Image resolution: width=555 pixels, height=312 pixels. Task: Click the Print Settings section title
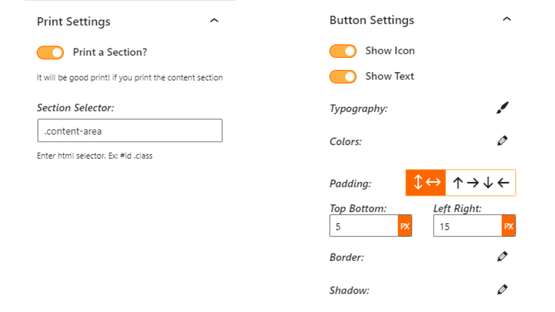click(x=73, y=21)
